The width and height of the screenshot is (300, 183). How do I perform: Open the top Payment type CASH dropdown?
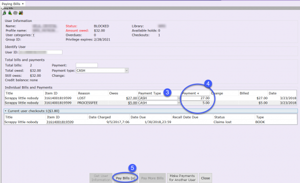[102, 71]
